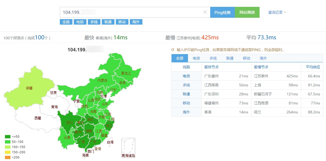
Task: Toggle the 海外 filter below input
Action: pos(136,22)
